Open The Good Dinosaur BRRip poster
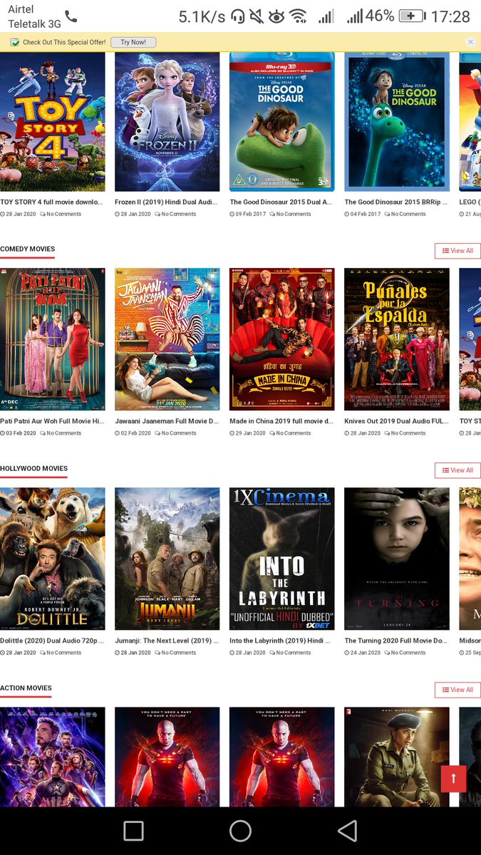The width and height of the screenshot is (481, 855). click(397, 121)
